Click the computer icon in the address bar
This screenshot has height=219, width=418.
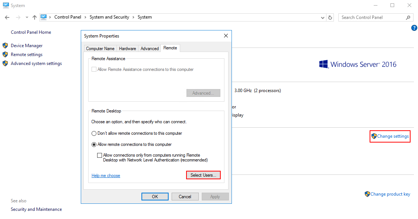tap(44, 17)
